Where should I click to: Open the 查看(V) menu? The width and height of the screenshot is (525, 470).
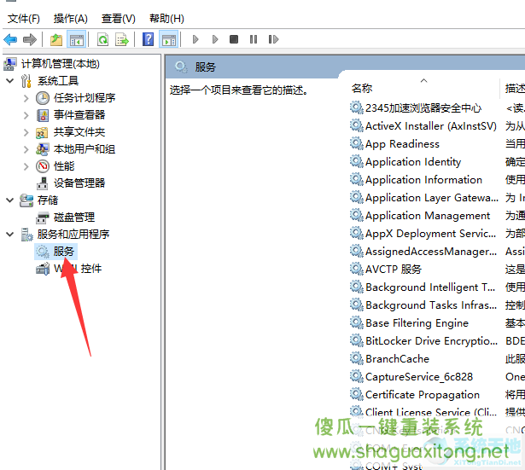pos(119,19)
